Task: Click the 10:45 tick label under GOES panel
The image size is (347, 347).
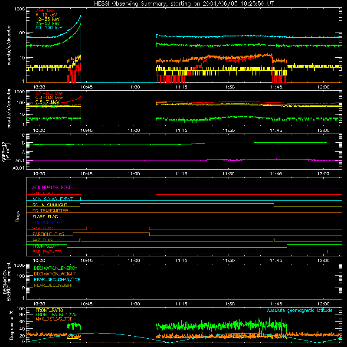Action: point(86,174)
